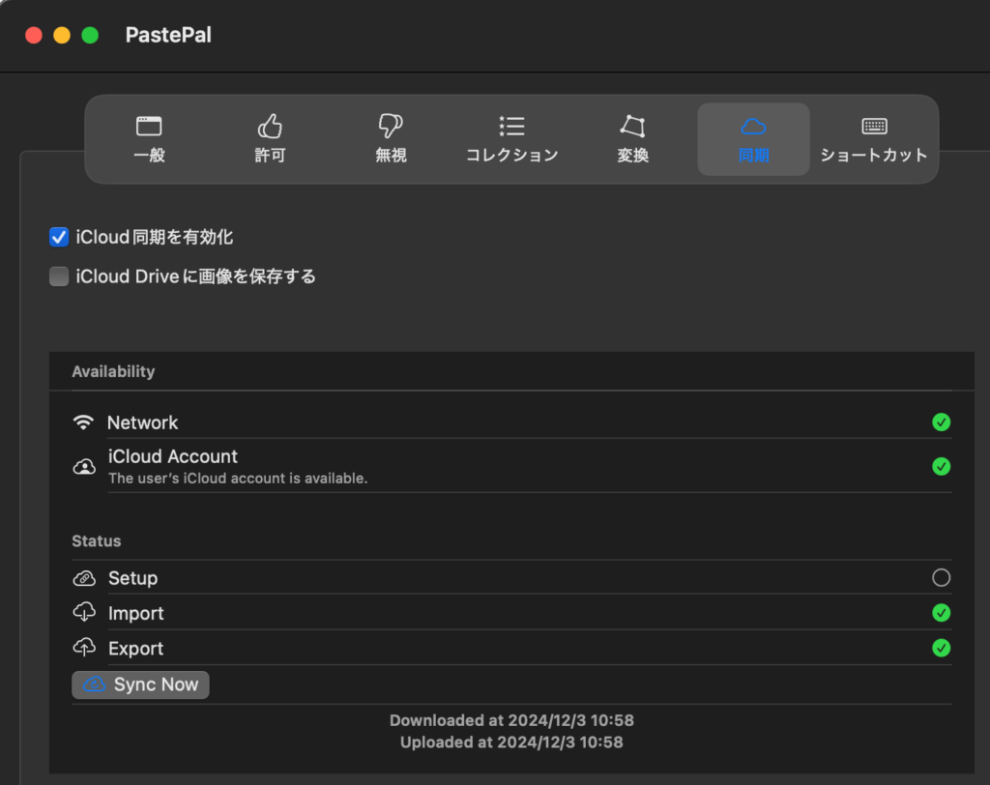Click the empty Setup status circle

(941, 578)
